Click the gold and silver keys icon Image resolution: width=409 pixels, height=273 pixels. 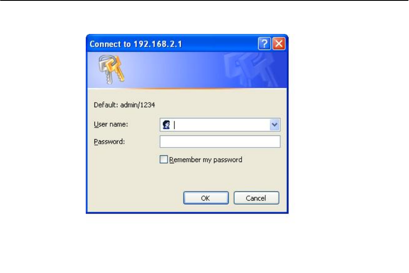coord(111,70)
